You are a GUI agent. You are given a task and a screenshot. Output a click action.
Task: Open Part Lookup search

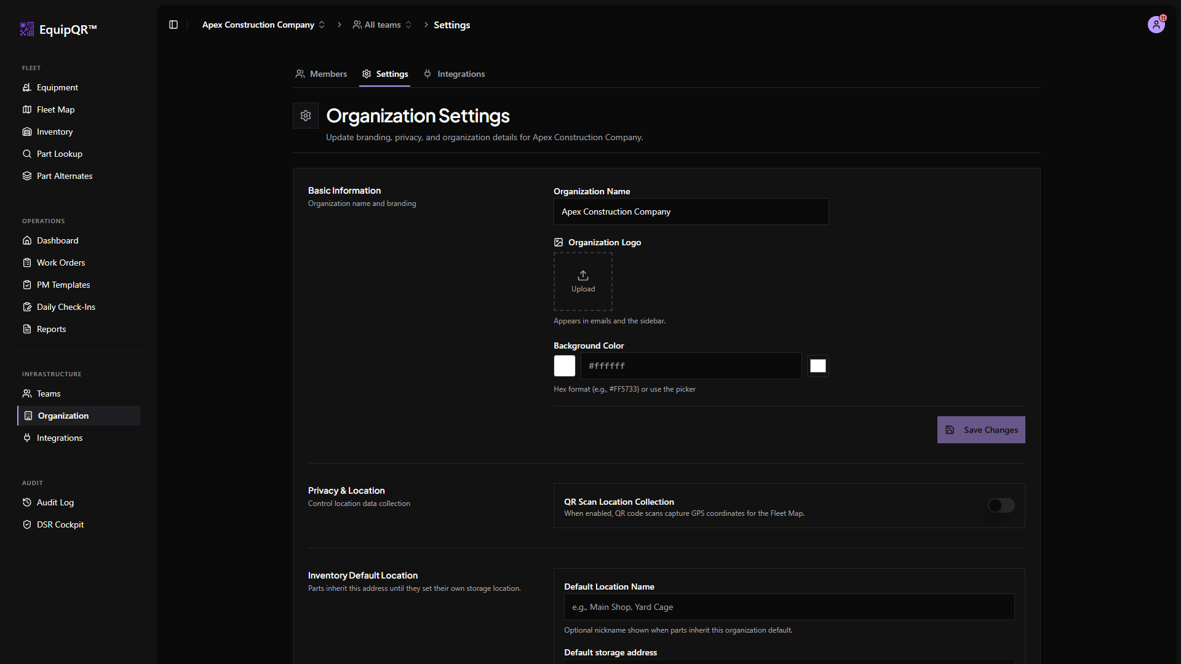[x=80, y=154]
